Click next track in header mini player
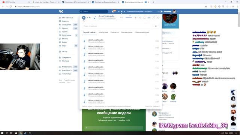 pos(124,12)
